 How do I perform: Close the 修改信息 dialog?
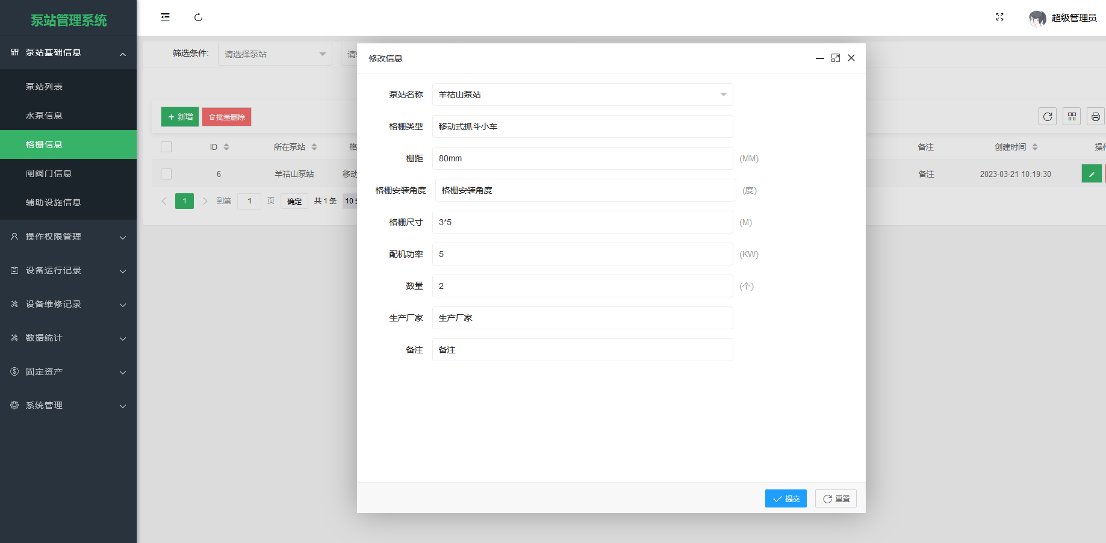[x=851, y=58]
